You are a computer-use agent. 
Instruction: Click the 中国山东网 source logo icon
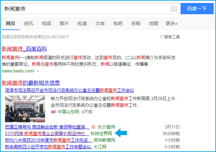point(53,112)
